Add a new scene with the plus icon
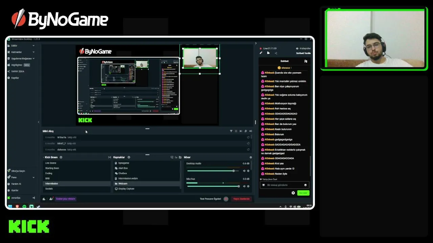The height and width of the screenshot is (243, 433). (x=61, y=157)
